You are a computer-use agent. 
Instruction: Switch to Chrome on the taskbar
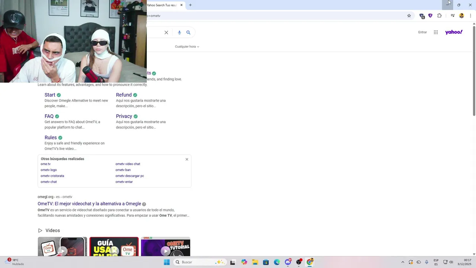point(310,262)
